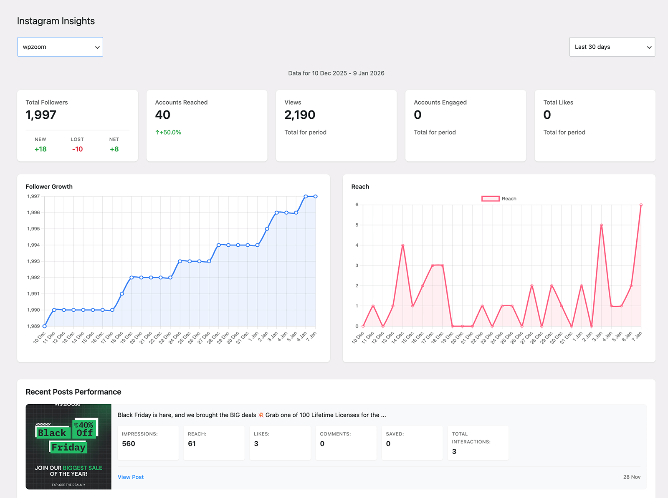Viewport: 668px width, 498px height.
Task: Click the Views total card
Action: click(336, 125)
